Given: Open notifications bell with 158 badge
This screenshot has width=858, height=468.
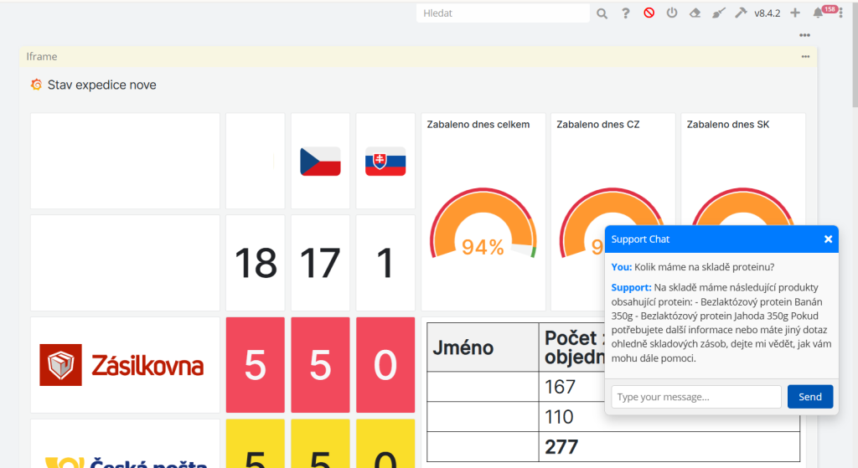Looking at the screenshot, I should [x=819, y=13].
